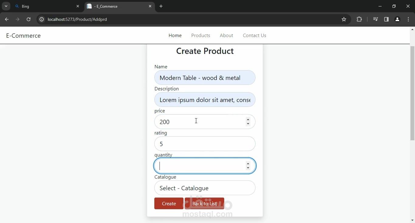Open Products in the navbar
Viewport: 415px width, 223px height.
[x=201, y=36]
